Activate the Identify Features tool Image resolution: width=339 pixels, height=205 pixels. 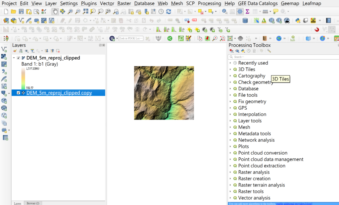point(225,12)
